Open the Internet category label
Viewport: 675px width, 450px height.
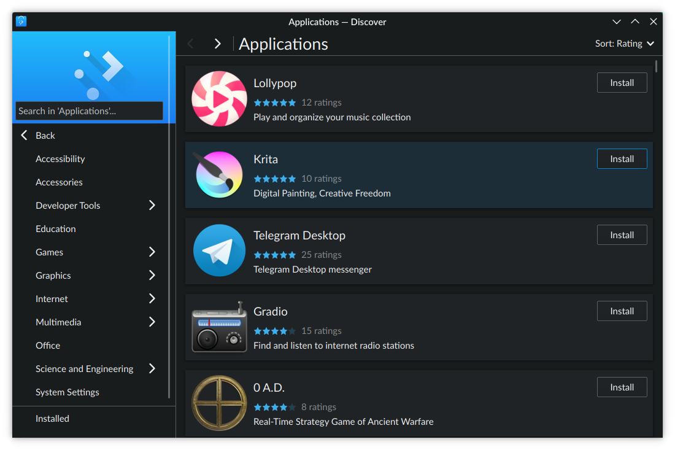[52, 298]
